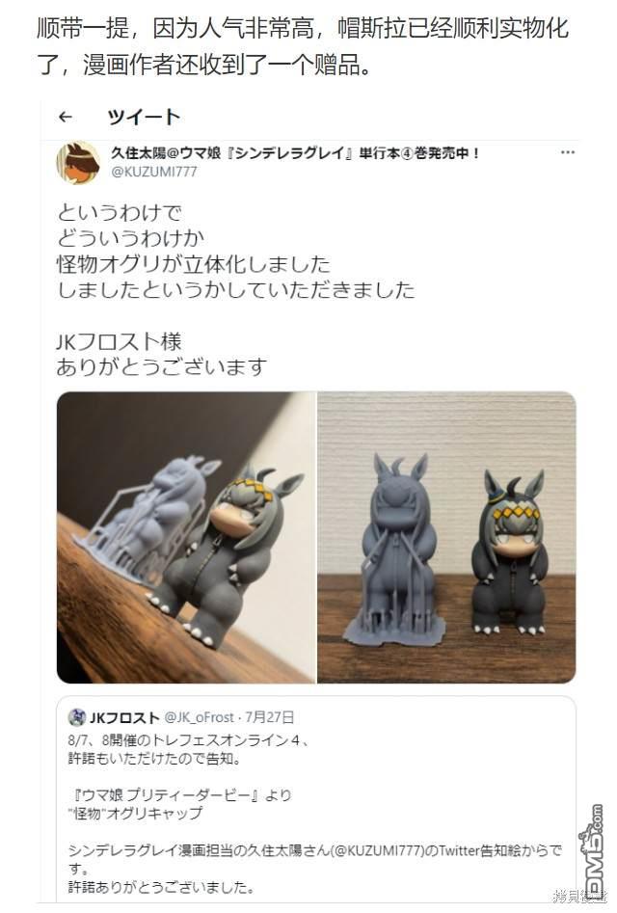Open the left figurine photo

[186, 537]
